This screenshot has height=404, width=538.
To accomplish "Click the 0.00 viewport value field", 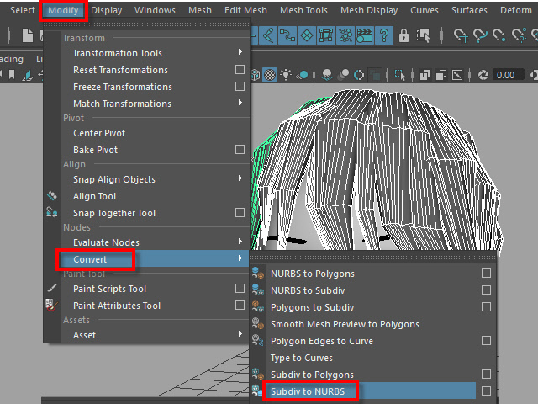I will [x=505, y=75].
